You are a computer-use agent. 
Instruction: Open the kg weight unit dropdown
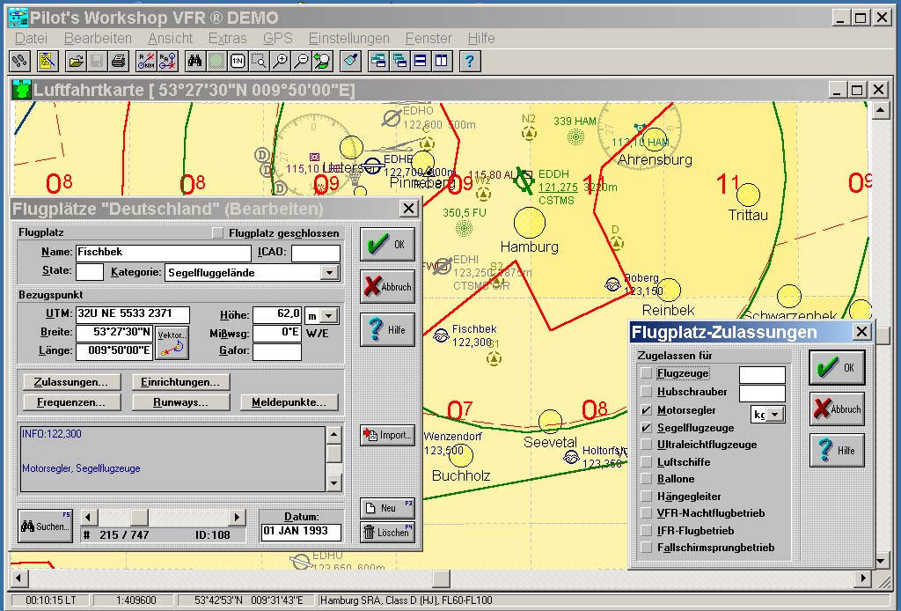(x=775, y=415)
